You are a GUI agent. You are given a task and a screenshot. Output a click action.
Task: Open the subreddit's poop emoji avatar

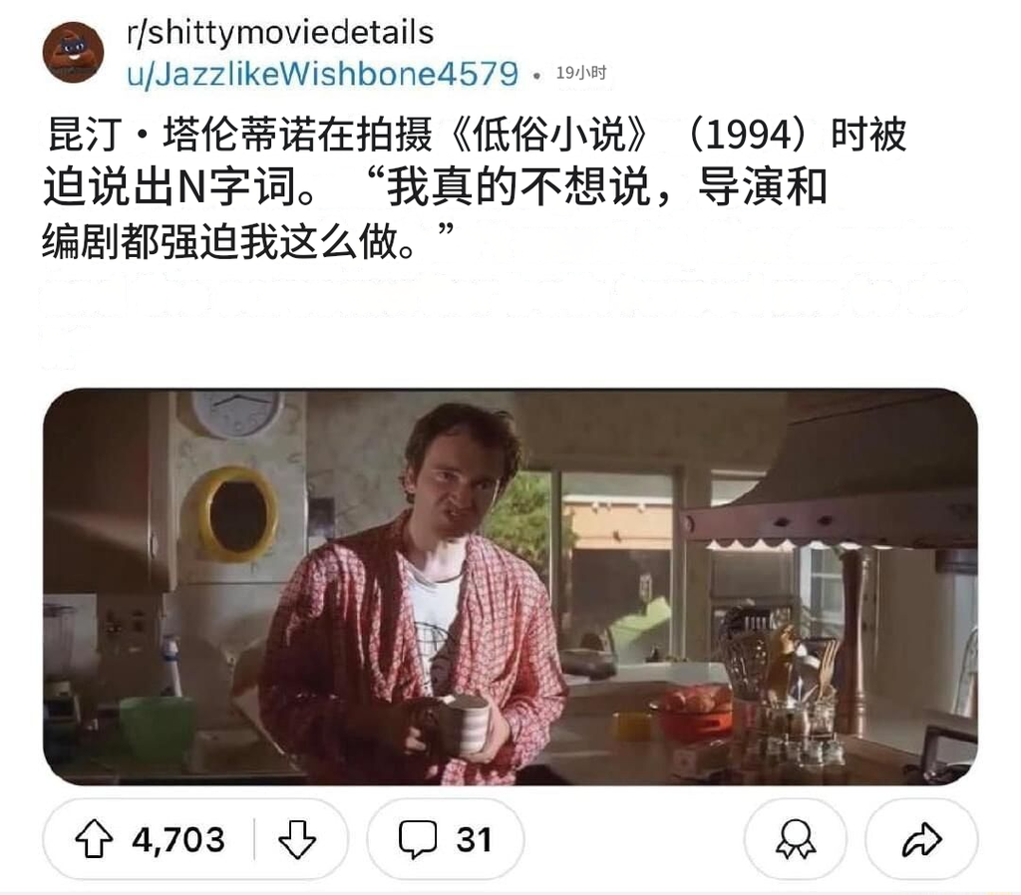click(x=74, y=53)
